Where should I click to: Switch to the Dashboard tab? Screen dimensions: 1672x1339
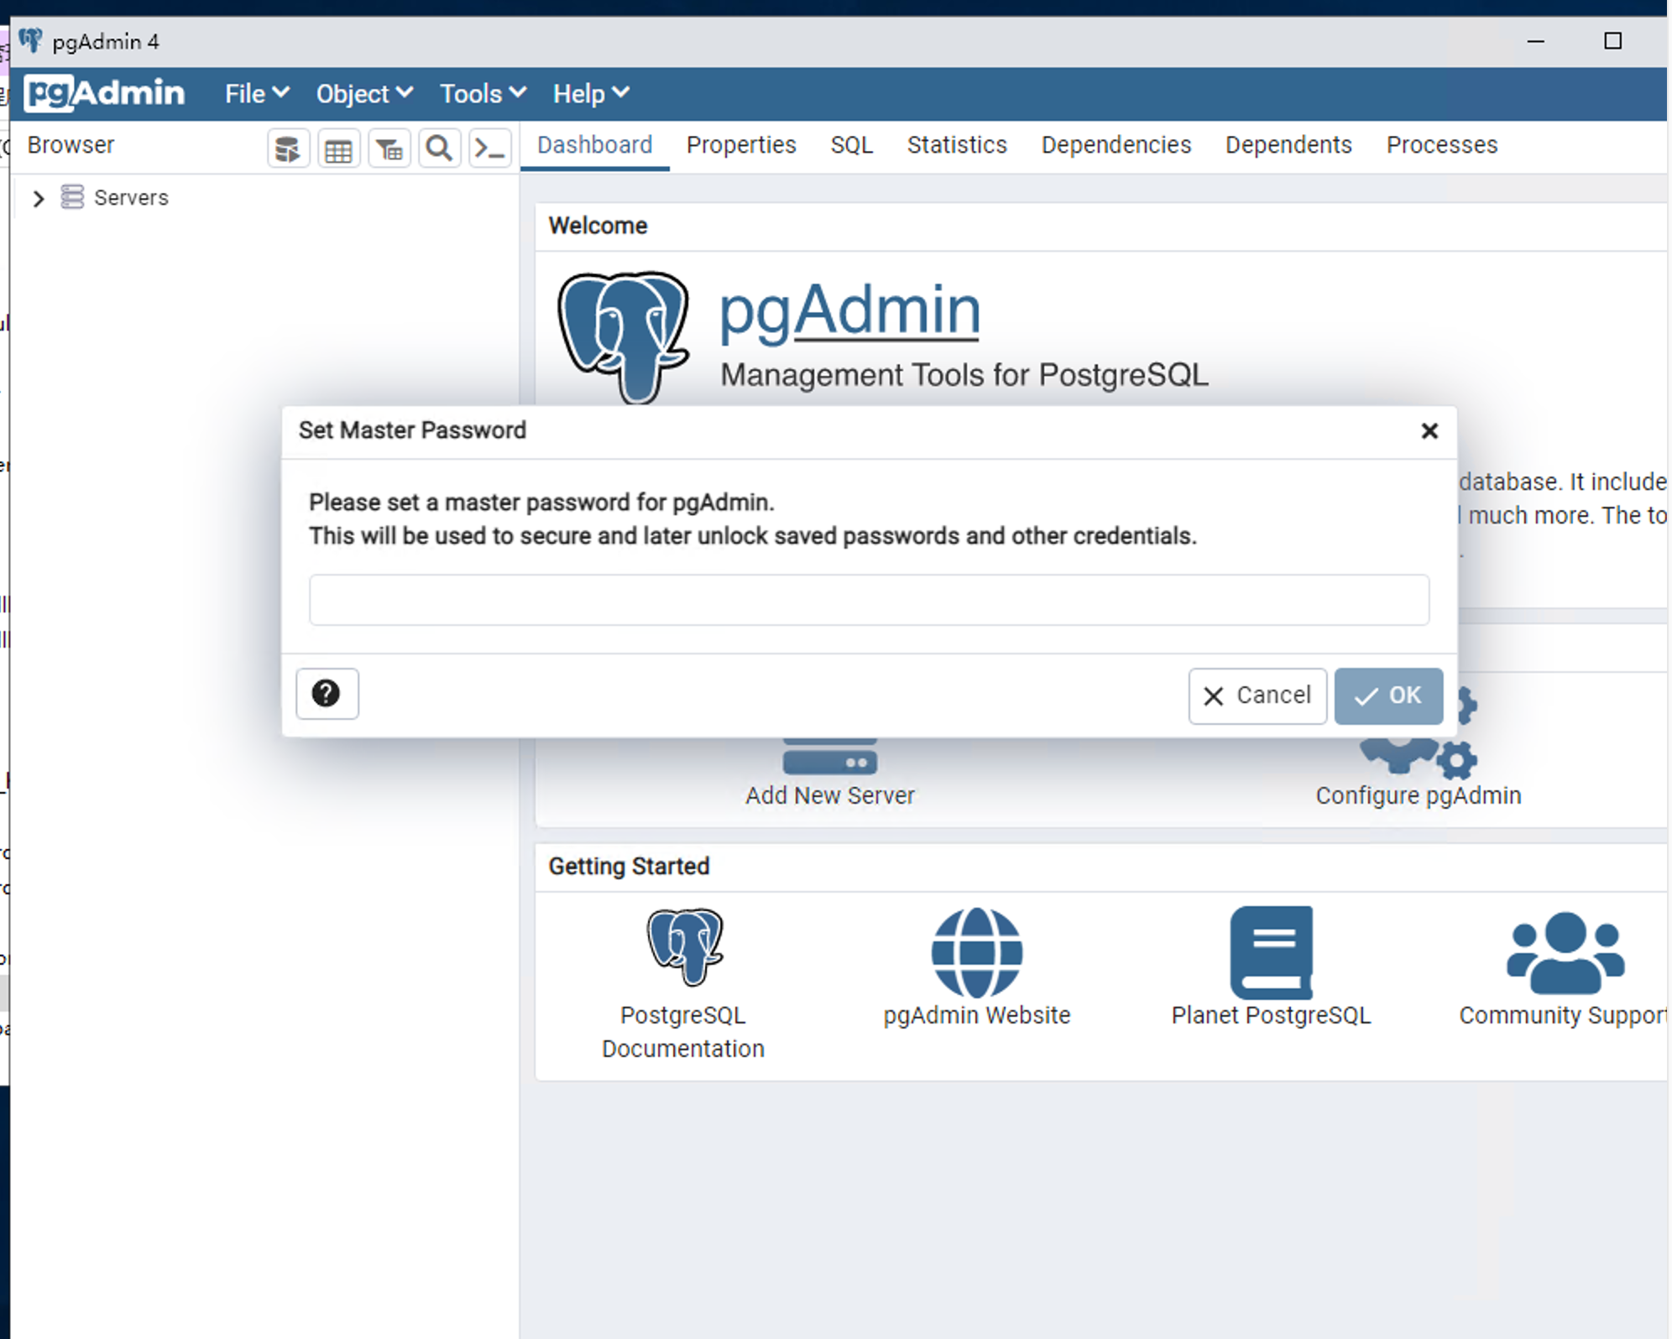(x=594, y=145)
